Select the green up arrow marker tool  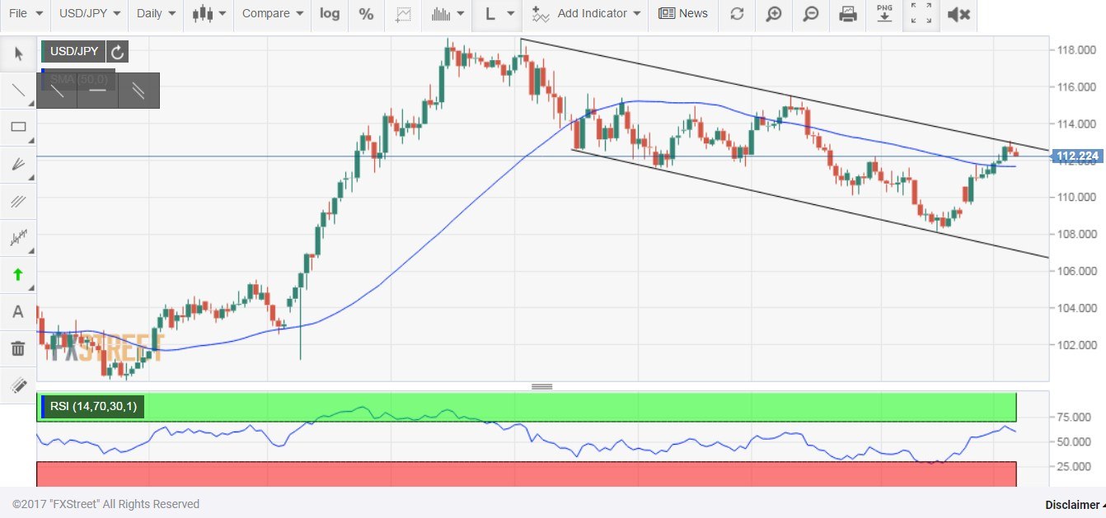18,274
